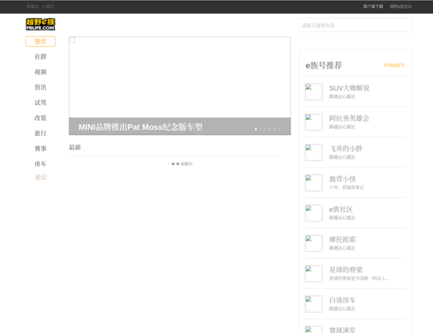Open the 论坛 link in sidebar
433x333 pixels.
coord(41,177)
